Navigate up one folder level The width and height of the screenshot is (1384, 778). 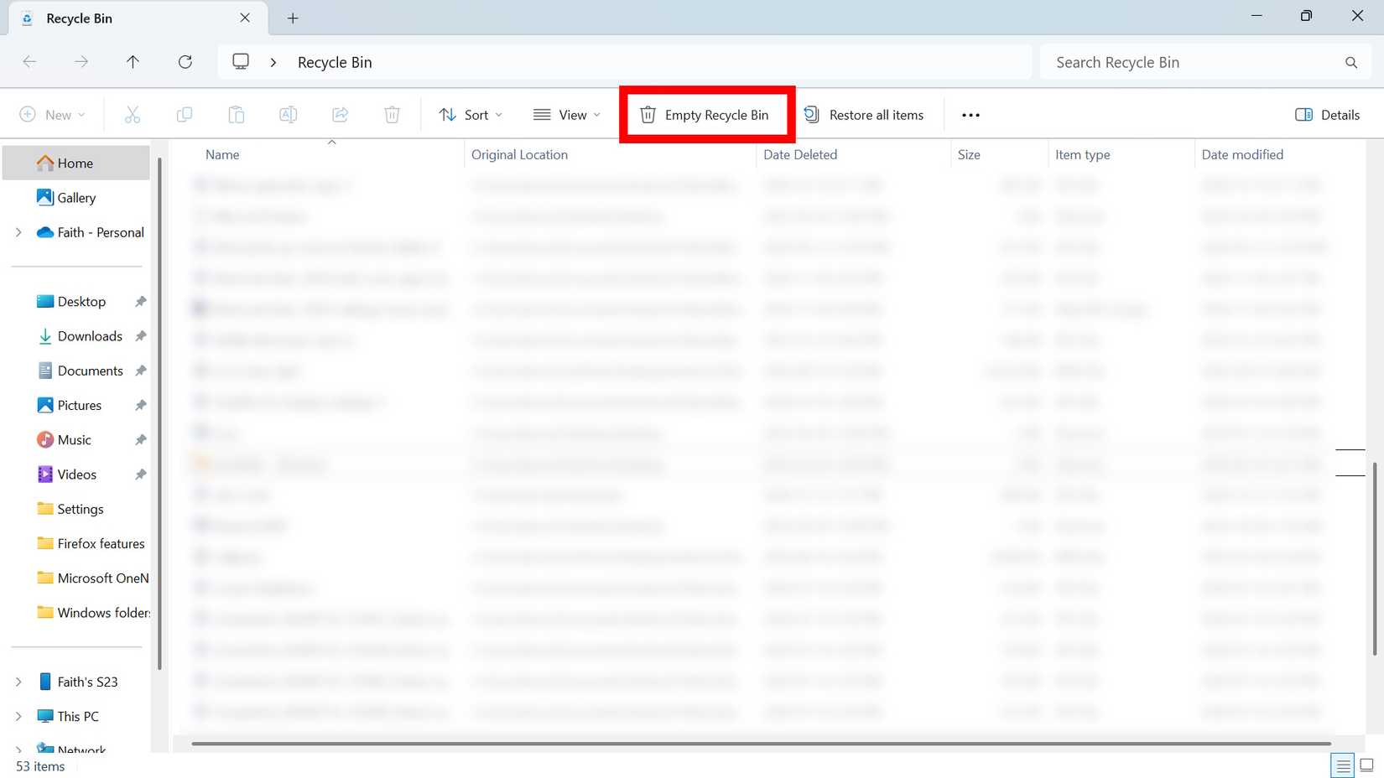pos(133,62)
